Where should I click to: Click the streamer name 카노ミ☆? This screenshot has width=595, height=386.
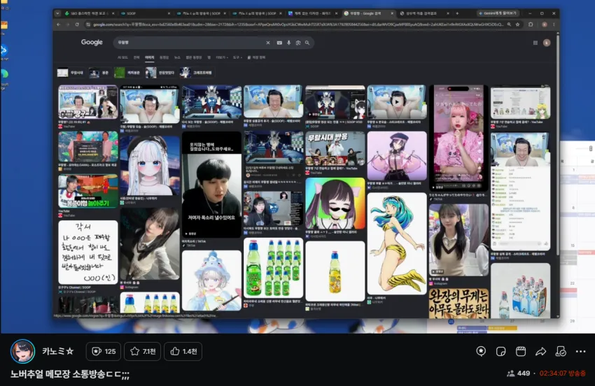57,352
